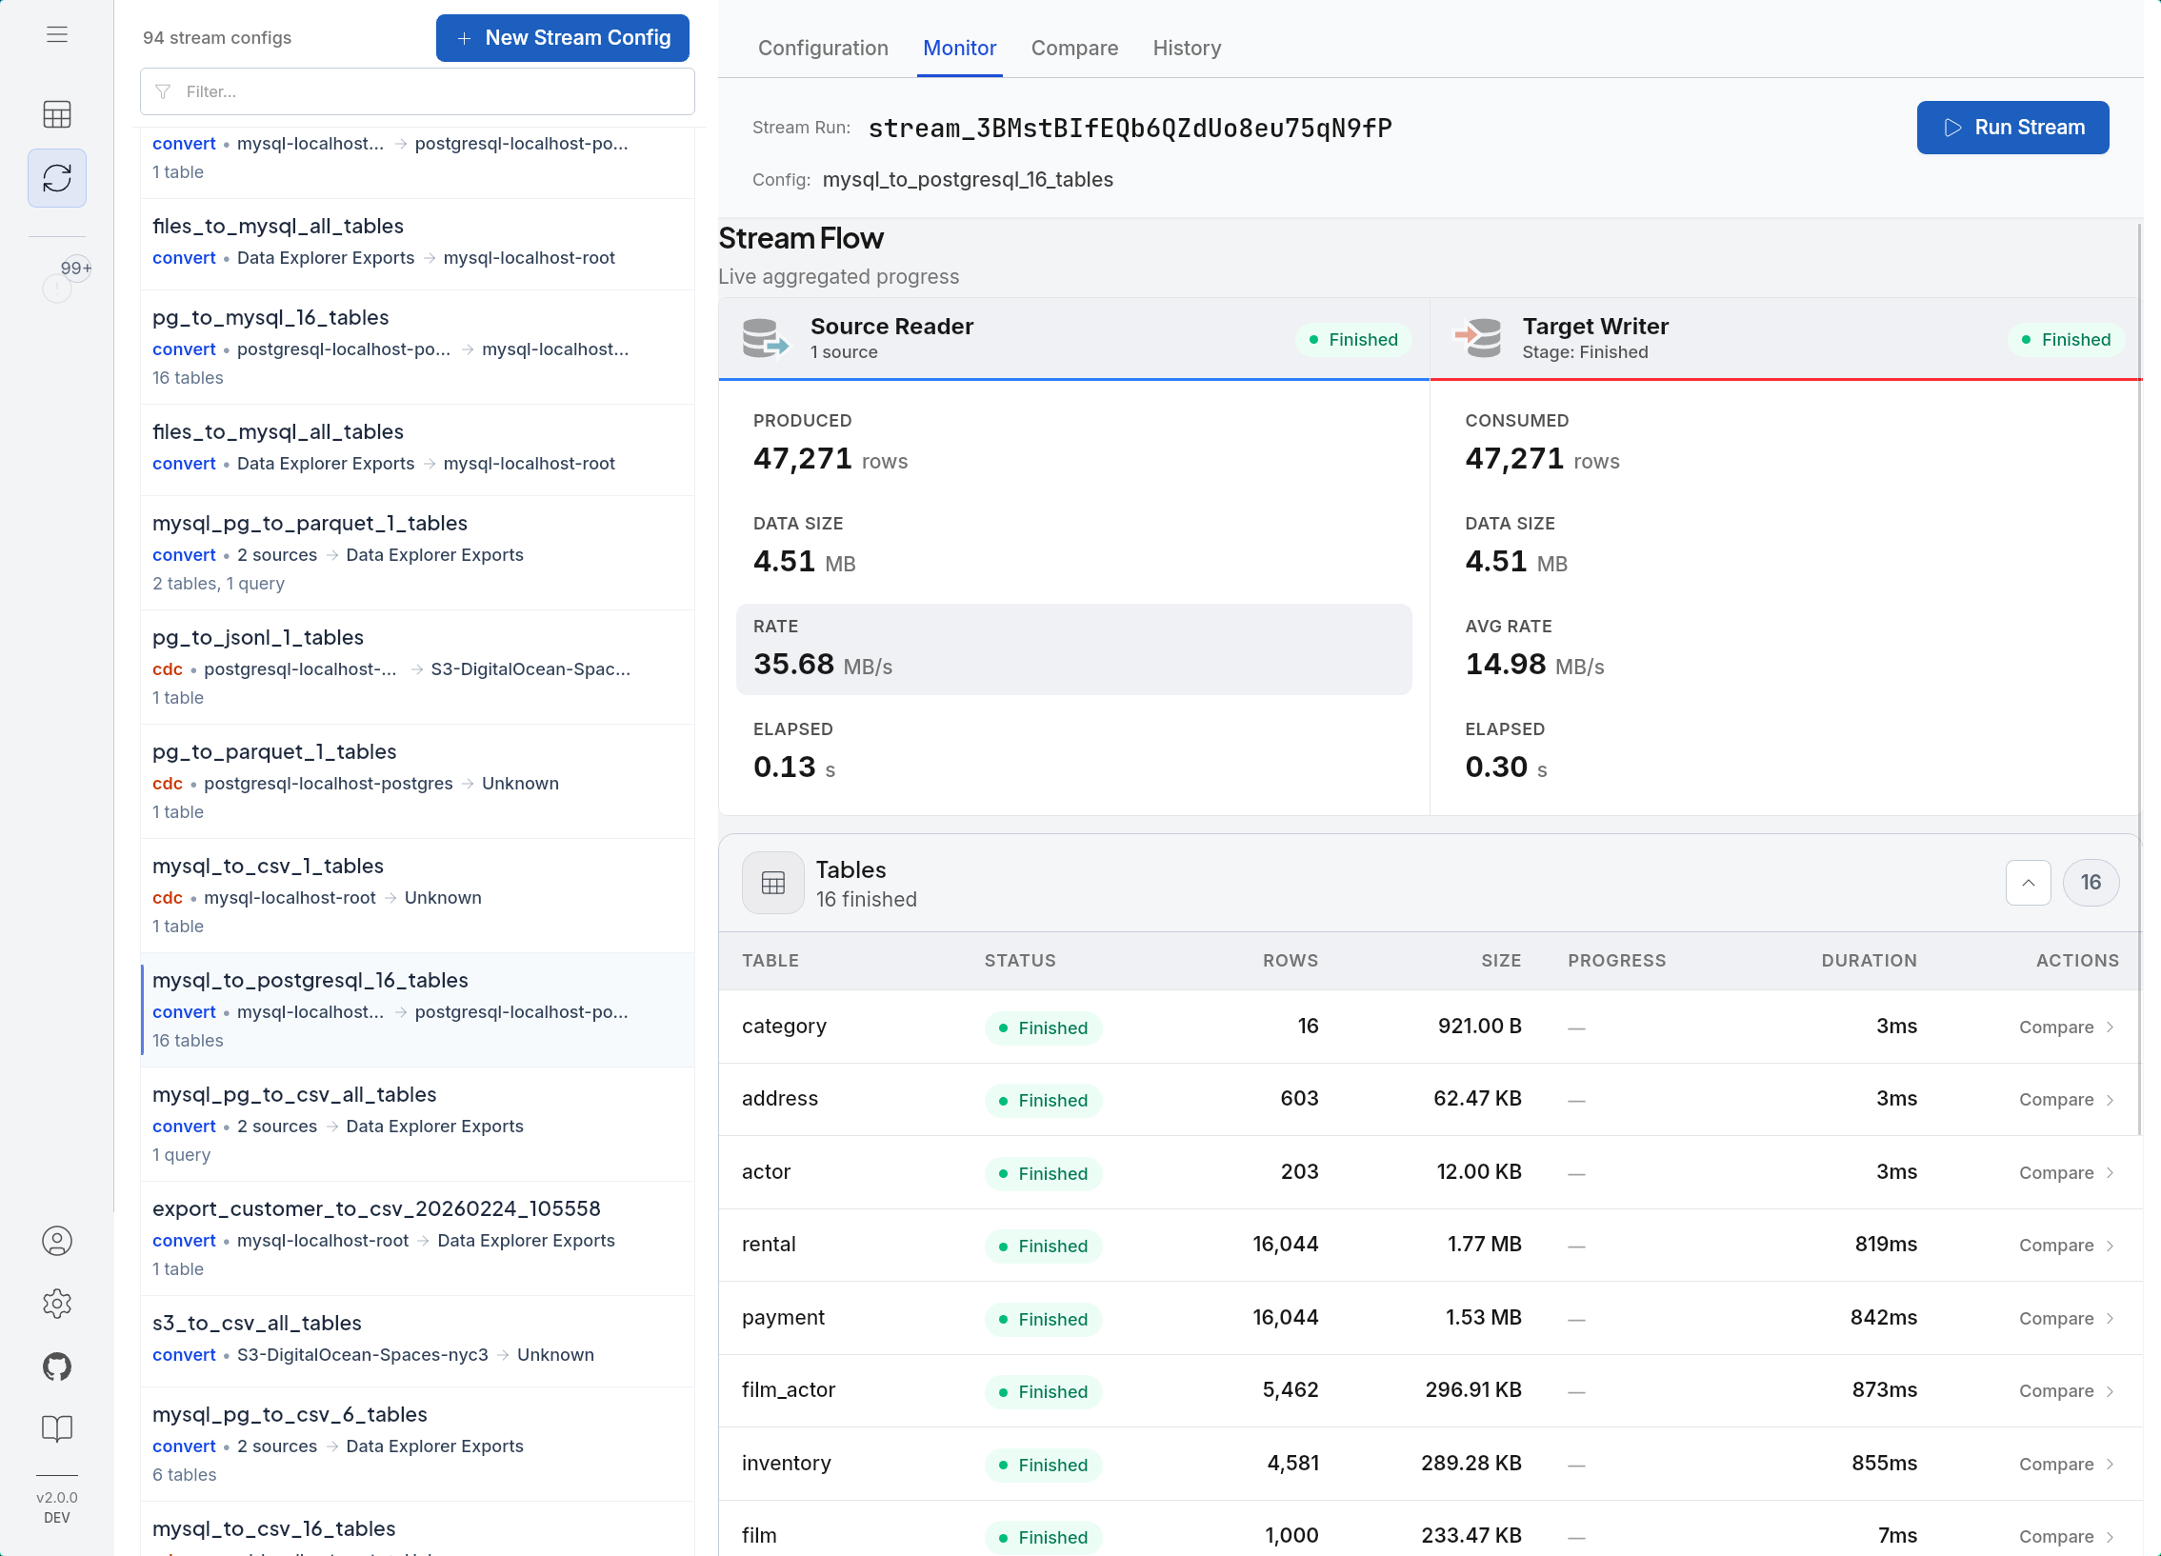Click the Source Reader database icon

765,338
